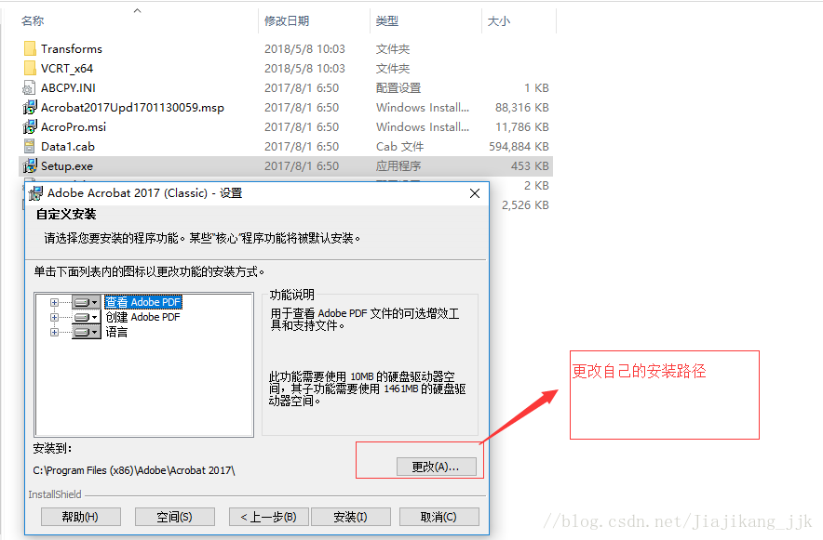Select the Transforms folder icon

tap(30, 48)
